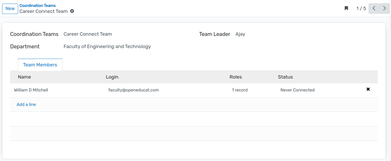Viewport: 391px width, 161px height.
Task: Click the Never Connected status cell
Action: click(x=297, y=90)
